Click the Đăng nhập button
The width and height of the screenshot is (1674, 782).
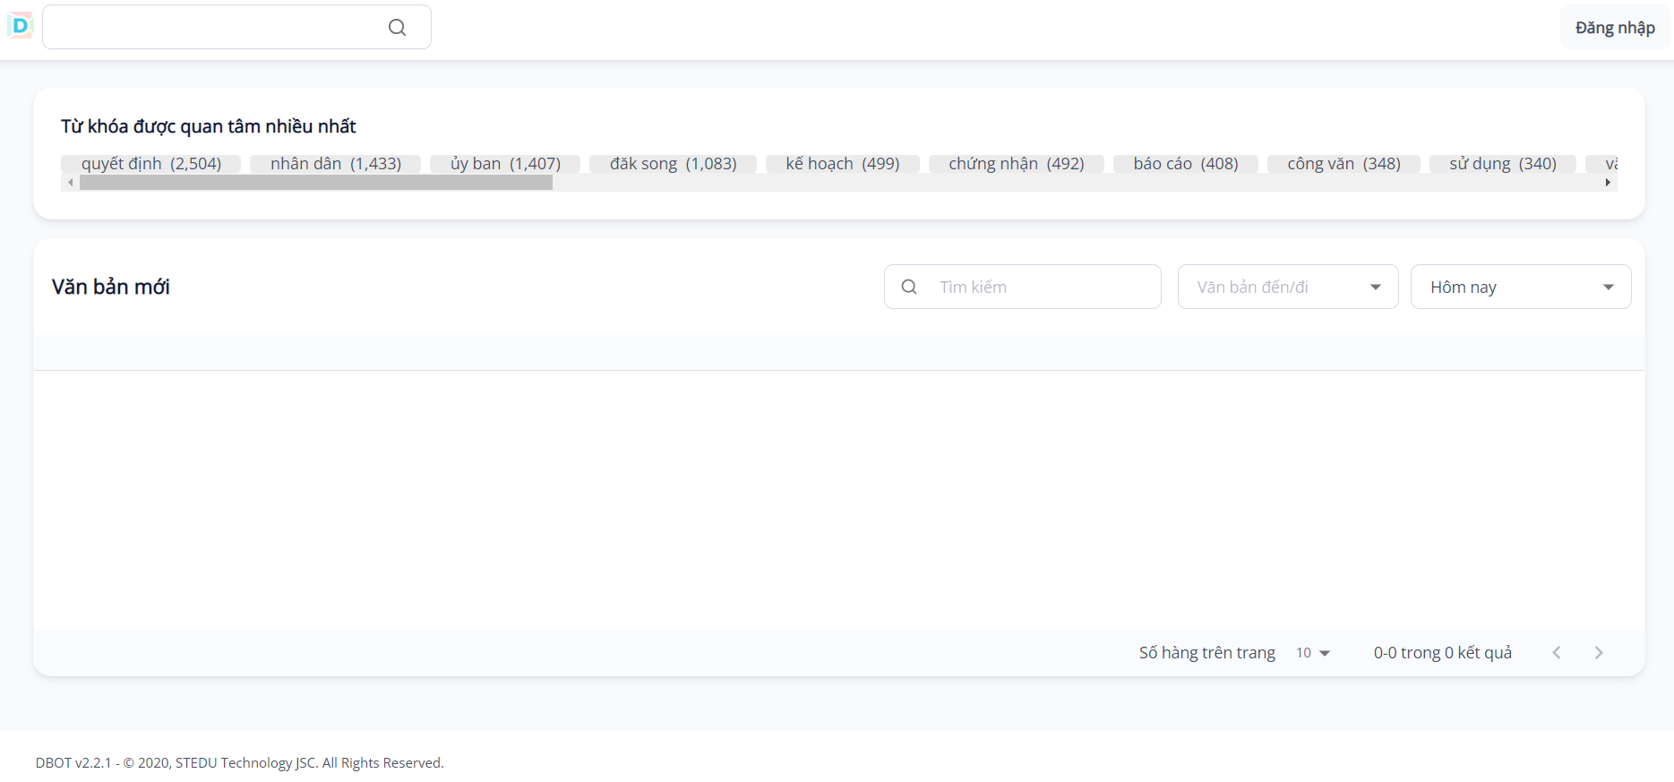[1615, 28]
